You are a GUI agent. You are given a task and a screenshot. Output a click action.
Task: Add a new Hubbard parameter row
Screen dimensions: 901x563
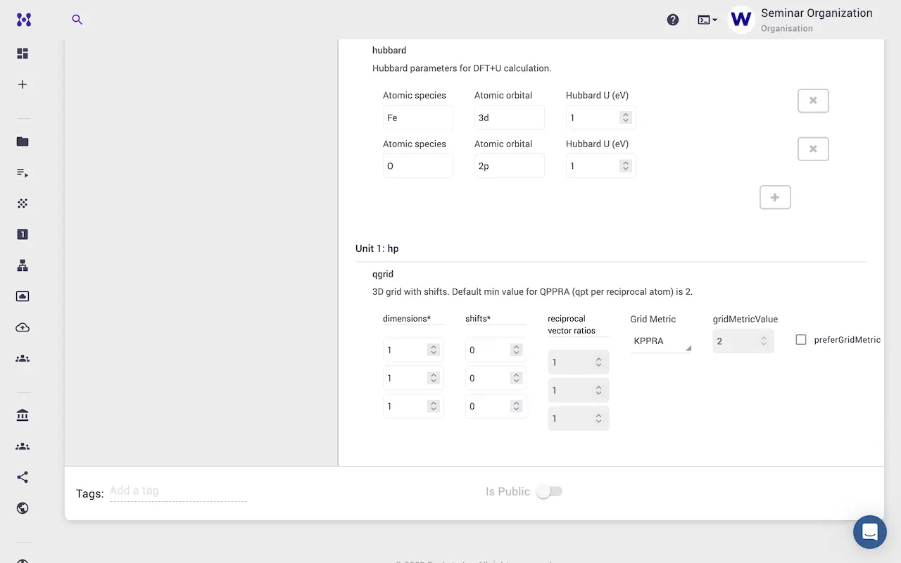coord(775,198)
